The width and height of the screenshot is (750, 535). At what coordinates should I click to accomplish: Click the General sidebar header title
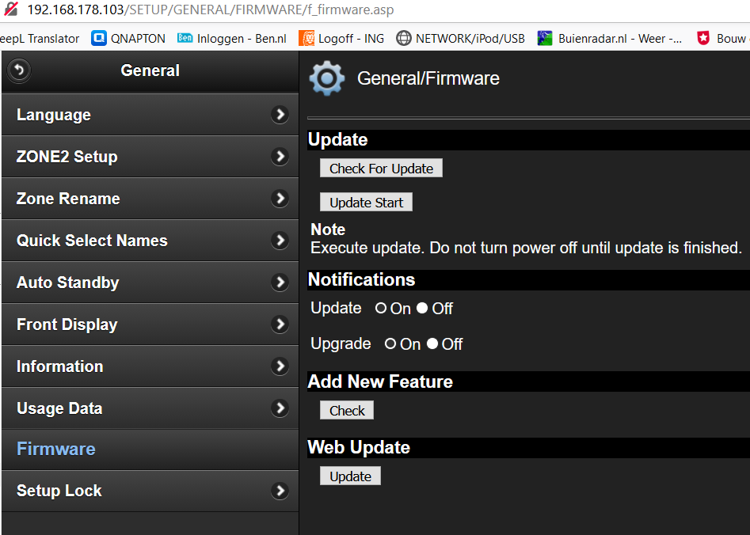point(150,70)
